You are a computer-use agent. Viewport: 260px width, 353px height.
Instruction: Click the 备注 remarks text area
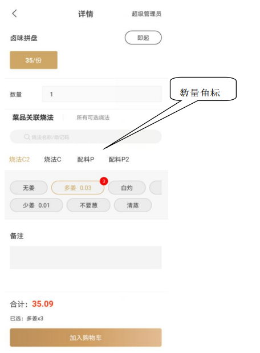[x=86, y=258]
